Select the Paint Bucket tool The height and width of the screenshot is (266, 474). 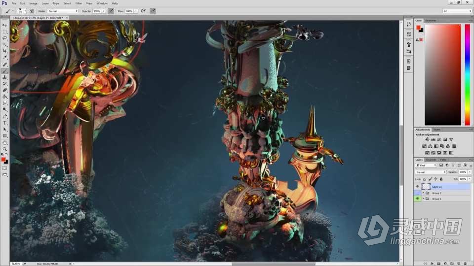coord(4,97)
